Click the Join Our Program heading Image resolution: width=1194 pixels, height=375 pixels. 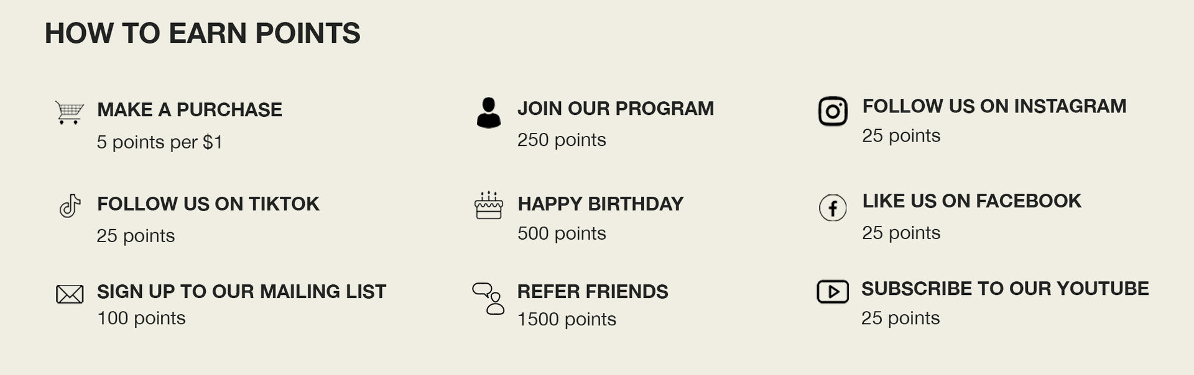point(616,109)
